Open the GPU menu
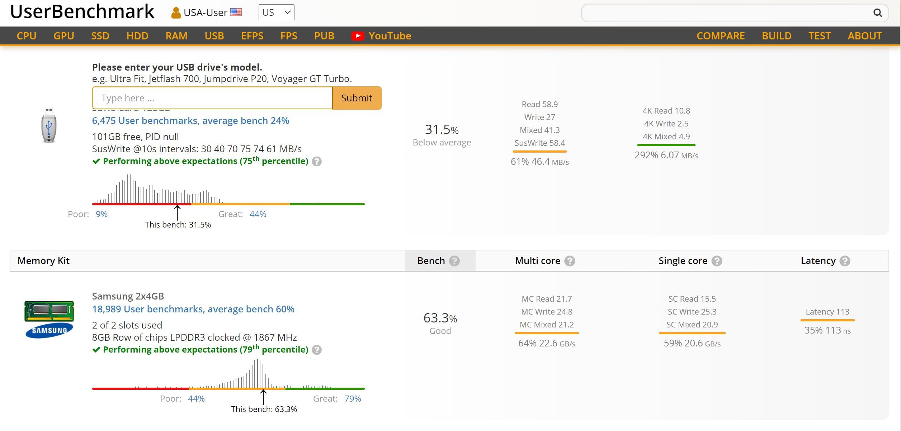The height and width of the screenshot is (431, 901). click(x=64, y=36)
